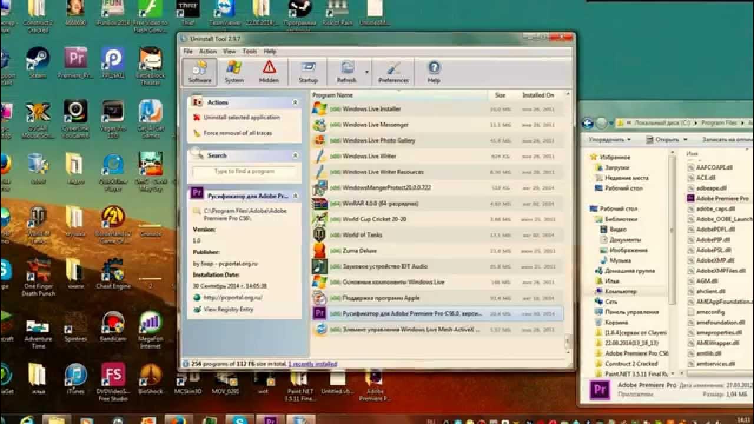
Task: Click the World Cup Cricket 20-20 icon
Action: tap(319, 219)
